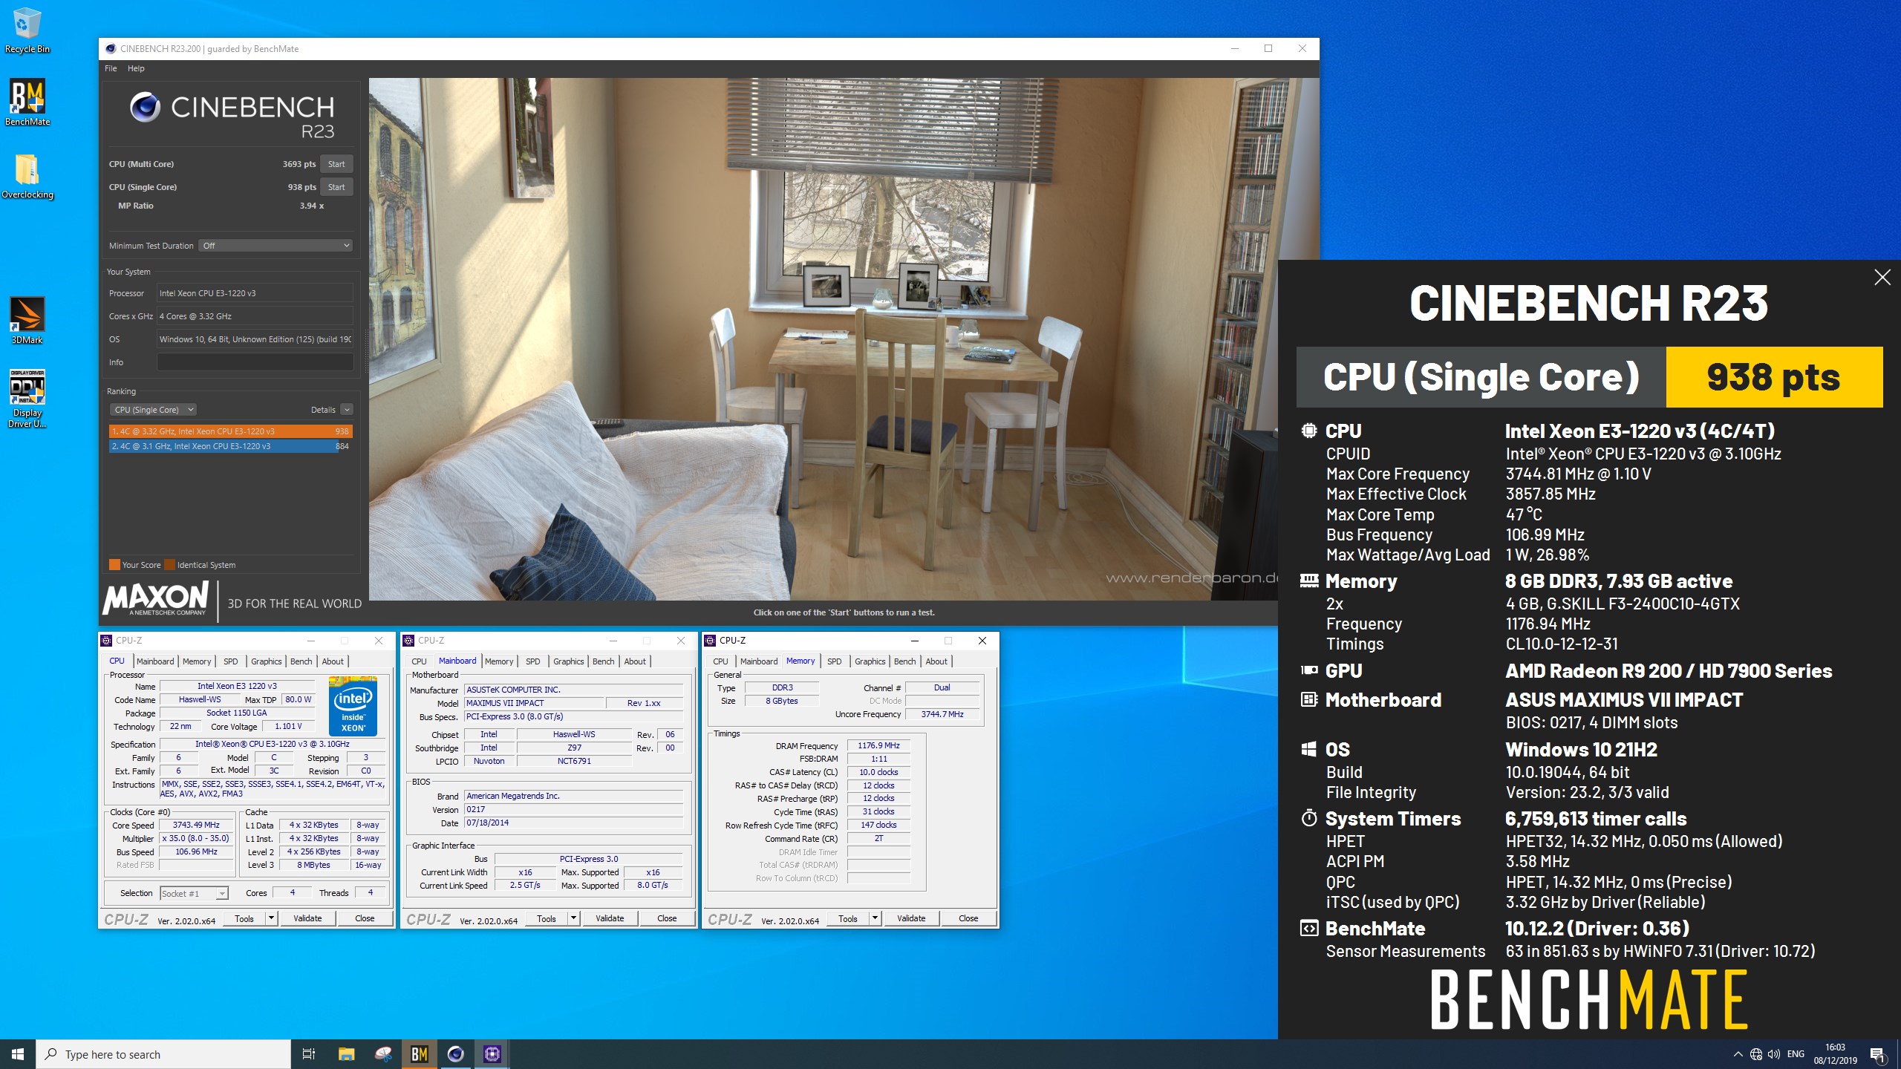Open the Overclocking folder on desktop
This screenshot has width=1901, height=1069.
(27, 177)
